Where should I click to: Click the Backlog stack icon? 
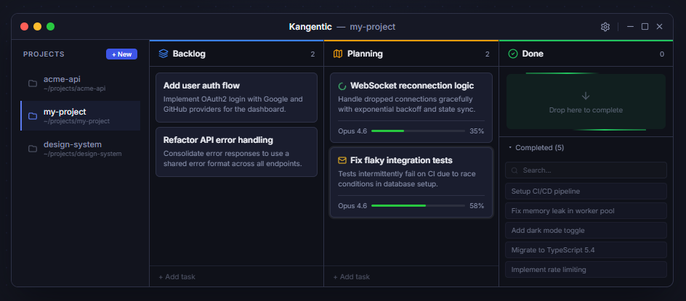pyautogui.click(x=164, y=54)
